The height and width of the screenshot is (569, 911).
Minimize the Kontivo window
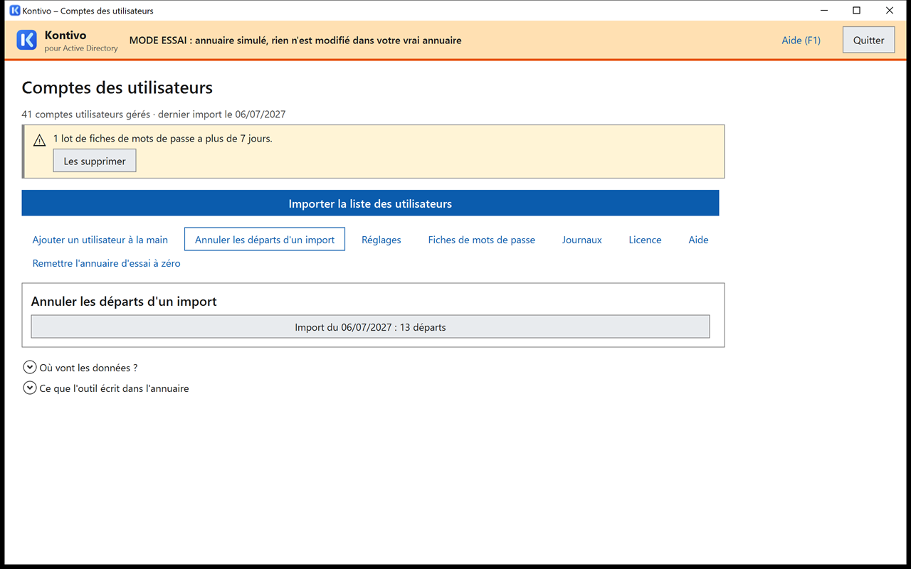[x=824, y=11]
